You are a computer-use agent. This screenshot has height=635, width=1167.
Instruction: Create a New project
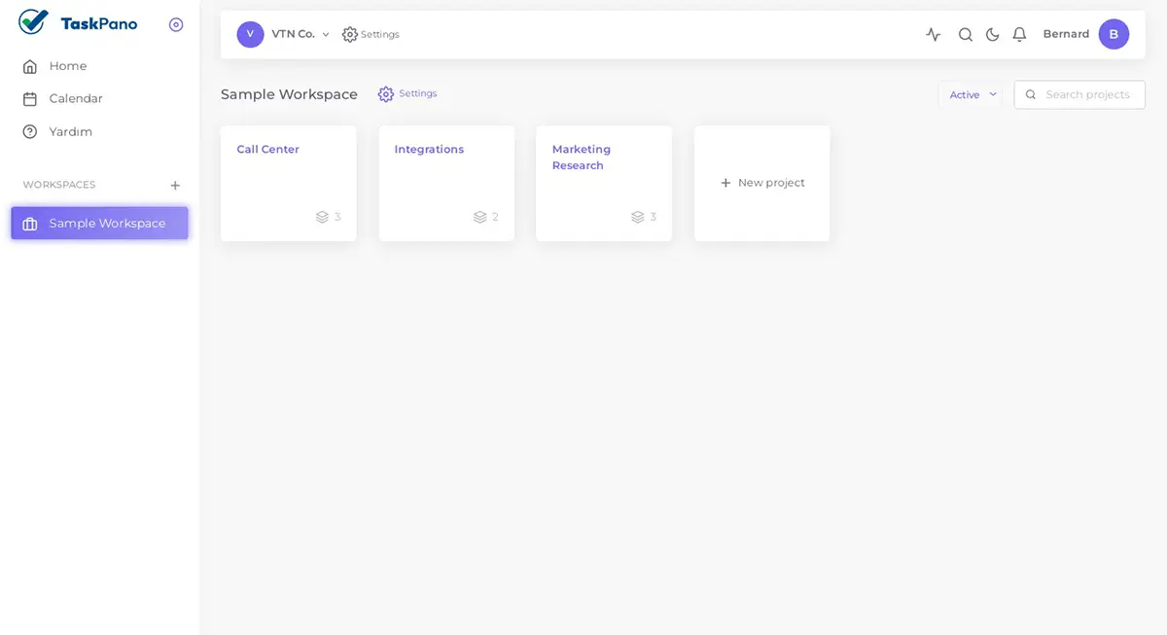pos(762,183)
